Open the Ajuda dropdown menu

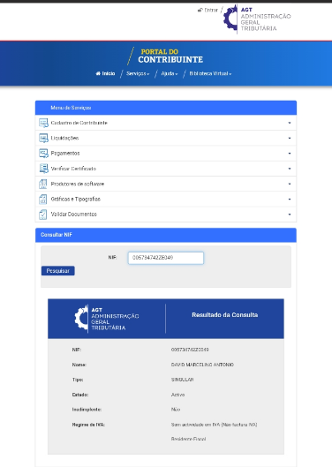(169, 73)
